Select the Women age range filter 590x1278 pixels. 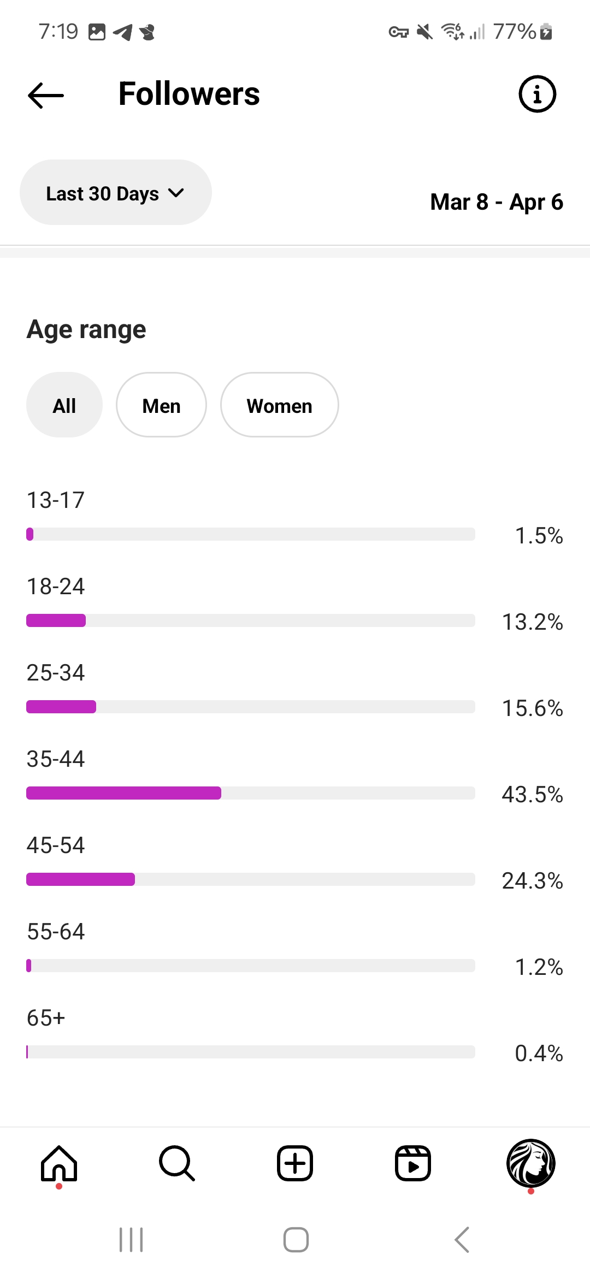279,405
